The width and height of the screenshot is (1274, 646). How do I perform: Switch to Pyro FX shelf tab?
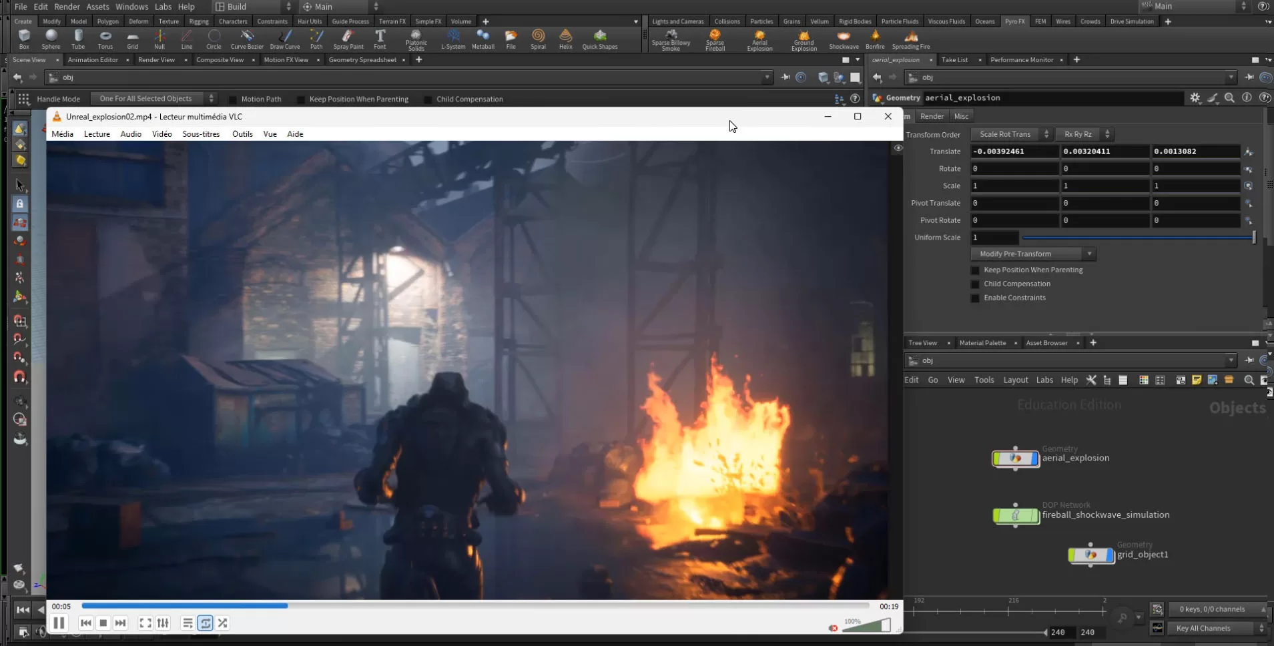(1014, 21)
